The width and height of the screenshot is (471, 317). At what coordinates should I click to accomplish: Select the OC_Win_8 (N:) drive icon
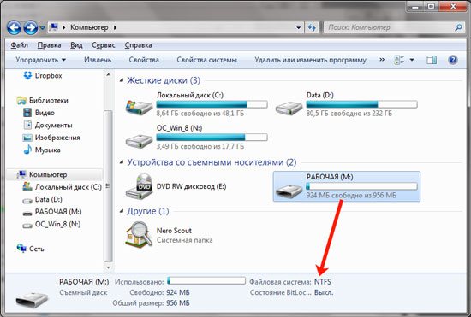pos(139,141)
